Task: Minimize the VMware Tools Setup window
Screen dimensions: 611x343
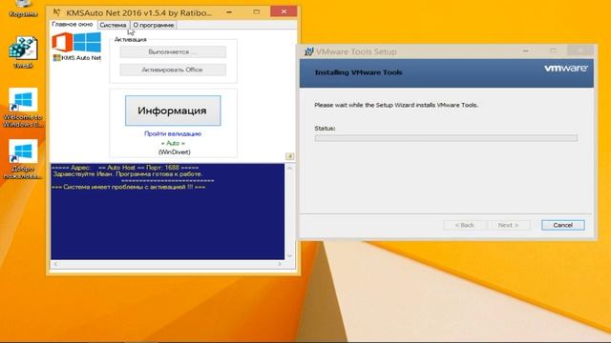Action: point(526,50)
